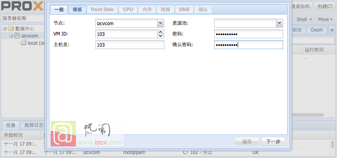Click the datacenter folder icon

pos(11,28)
